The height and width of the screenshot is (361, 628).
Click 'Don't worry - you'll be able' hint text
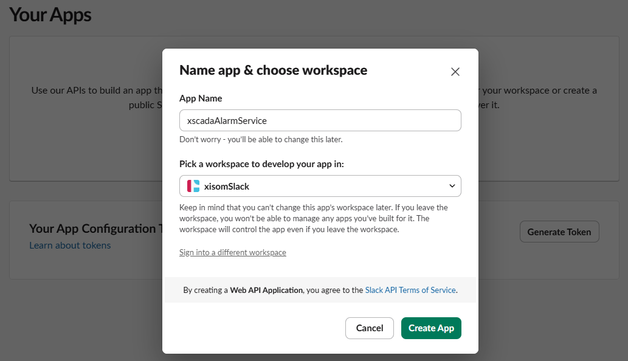(261, 140)
